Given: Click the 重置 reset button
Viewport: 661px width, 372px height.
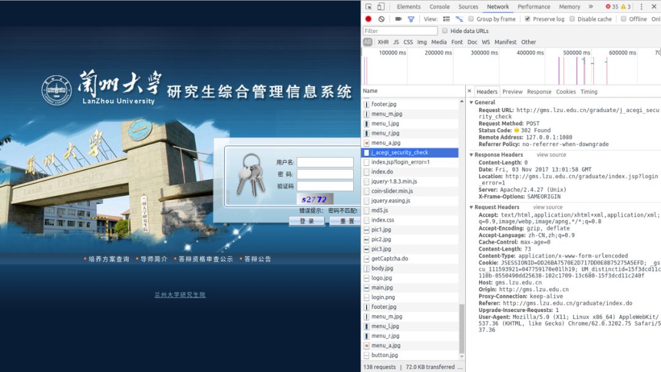Looking at the screenshot, I should coord(345,221).
